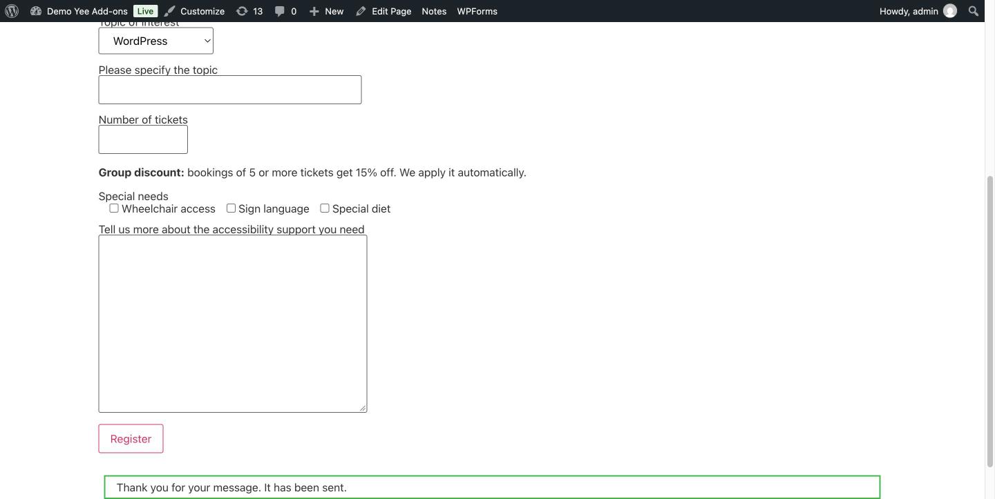Viewport: 995px width, 499px height.
Task: Click the Customize paintbrush icon
Action: click(x=170, y=11)
